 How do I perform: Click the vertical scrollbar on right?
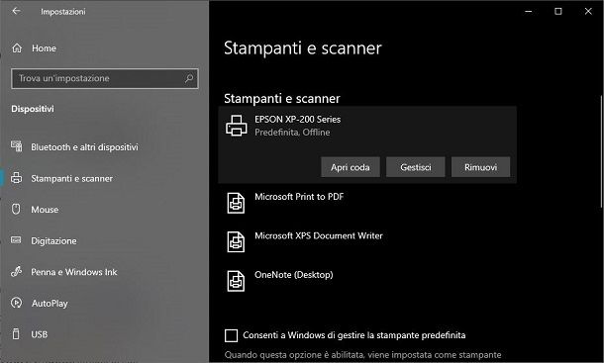click(x=601, y=152)
